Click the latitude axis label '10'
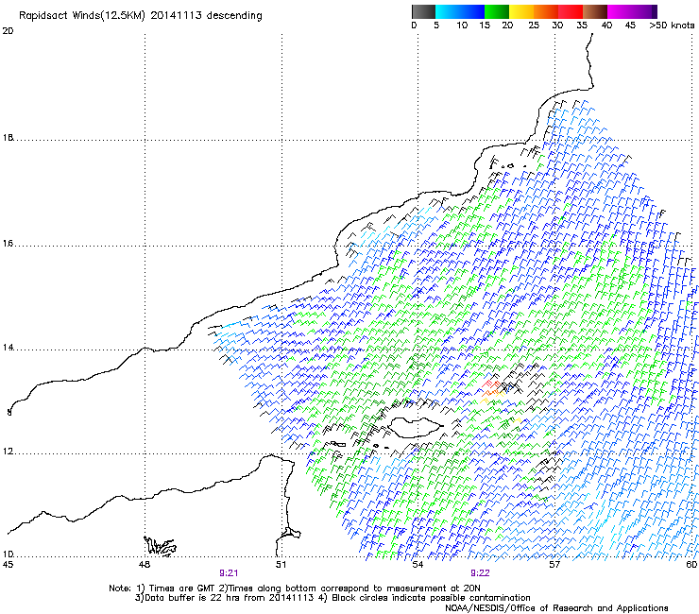 click(x=8, y=554)
